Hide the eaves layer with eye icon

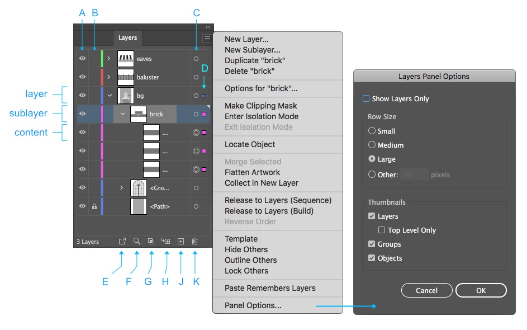(x=82, y=59)
